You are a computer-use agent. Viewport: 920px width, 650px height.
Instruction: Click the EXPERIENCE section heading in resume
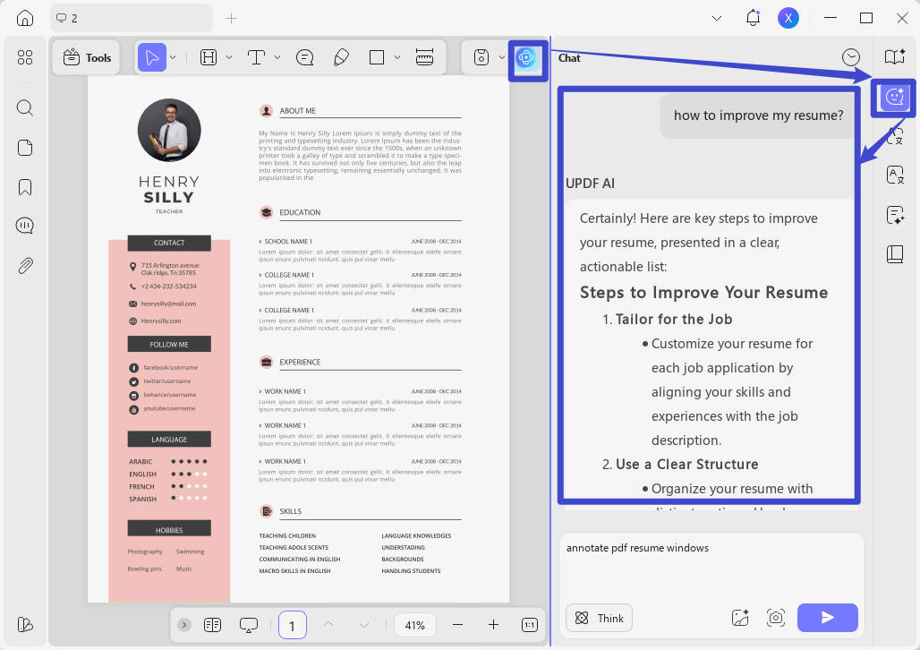(x=300, y=363)
